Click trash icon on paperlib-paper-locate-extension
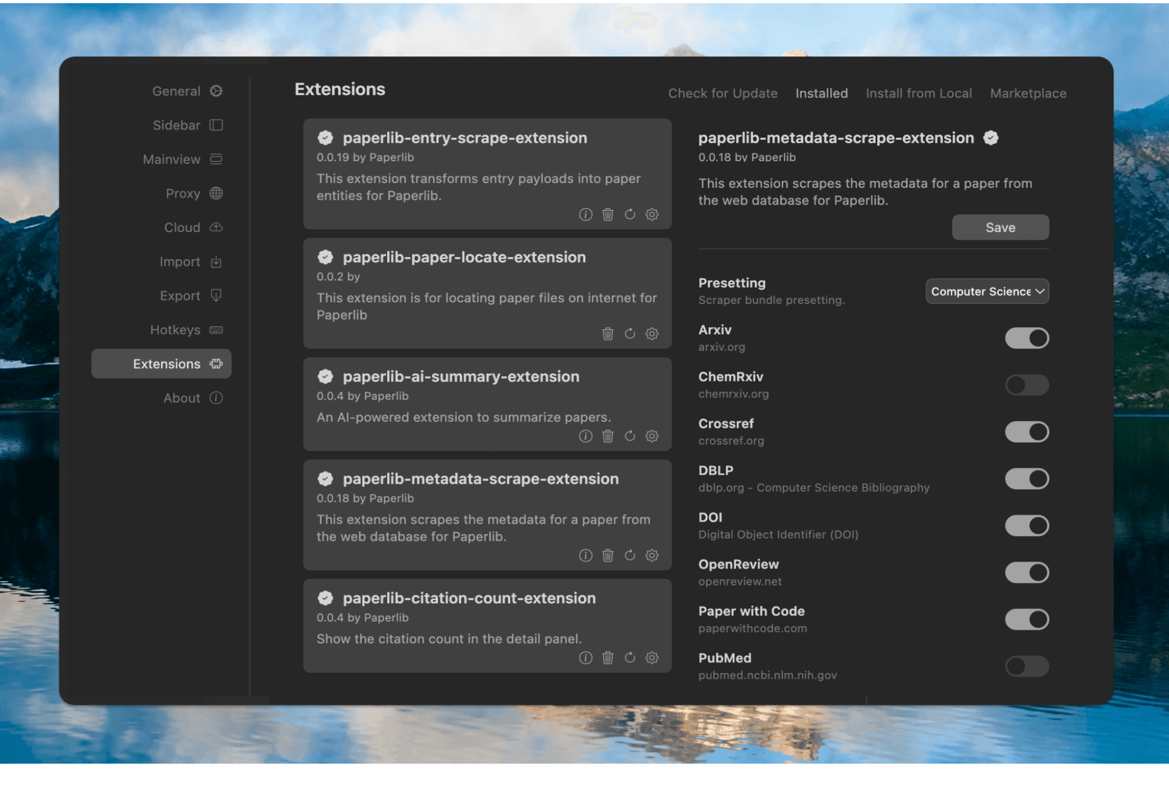The image size is (1169, 786). coord(608,334)
